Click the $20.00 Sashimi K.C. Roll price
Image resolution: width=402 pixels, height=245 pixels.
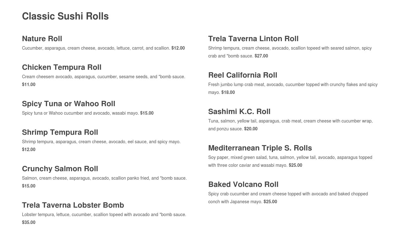pyautogui.click(x=251, y=129)
